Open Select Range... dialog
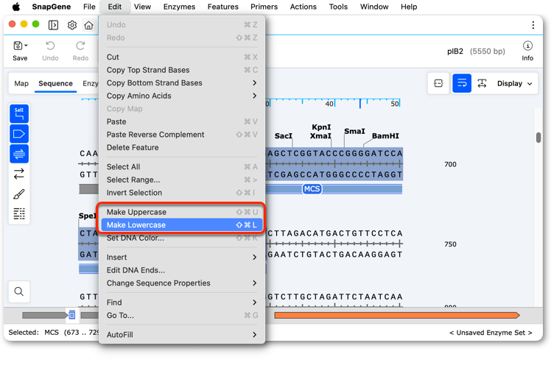The width and height of the screenshot is (551, 368). [182, 180]
